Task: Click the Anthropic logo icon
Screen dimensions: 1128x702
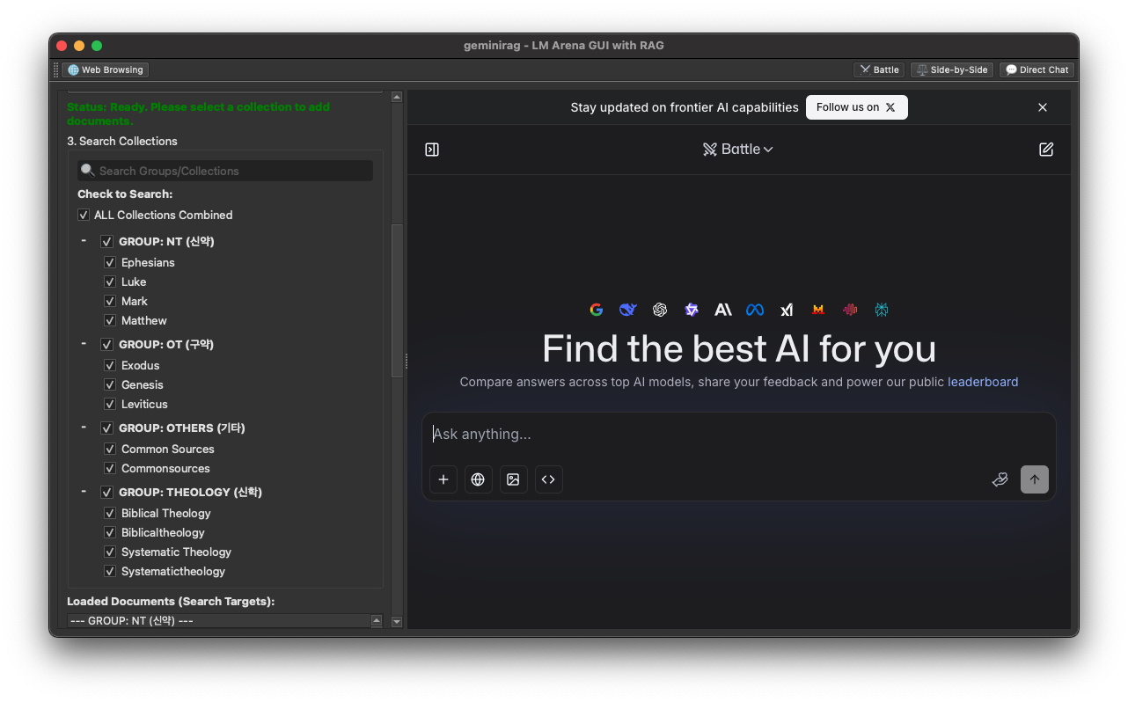Action: click(723, 310)
